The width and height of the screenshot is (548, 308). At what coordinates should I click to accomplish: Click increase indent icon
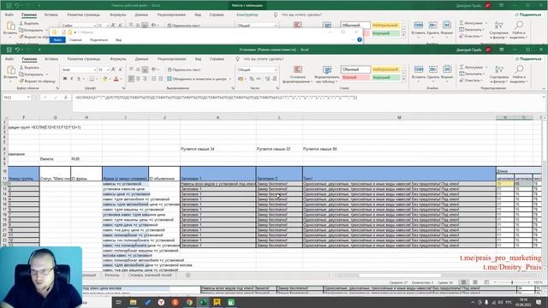161,79
